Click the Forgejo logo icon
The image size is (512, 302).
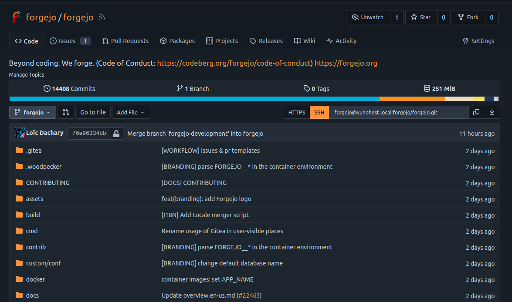(x=16, y=17)
